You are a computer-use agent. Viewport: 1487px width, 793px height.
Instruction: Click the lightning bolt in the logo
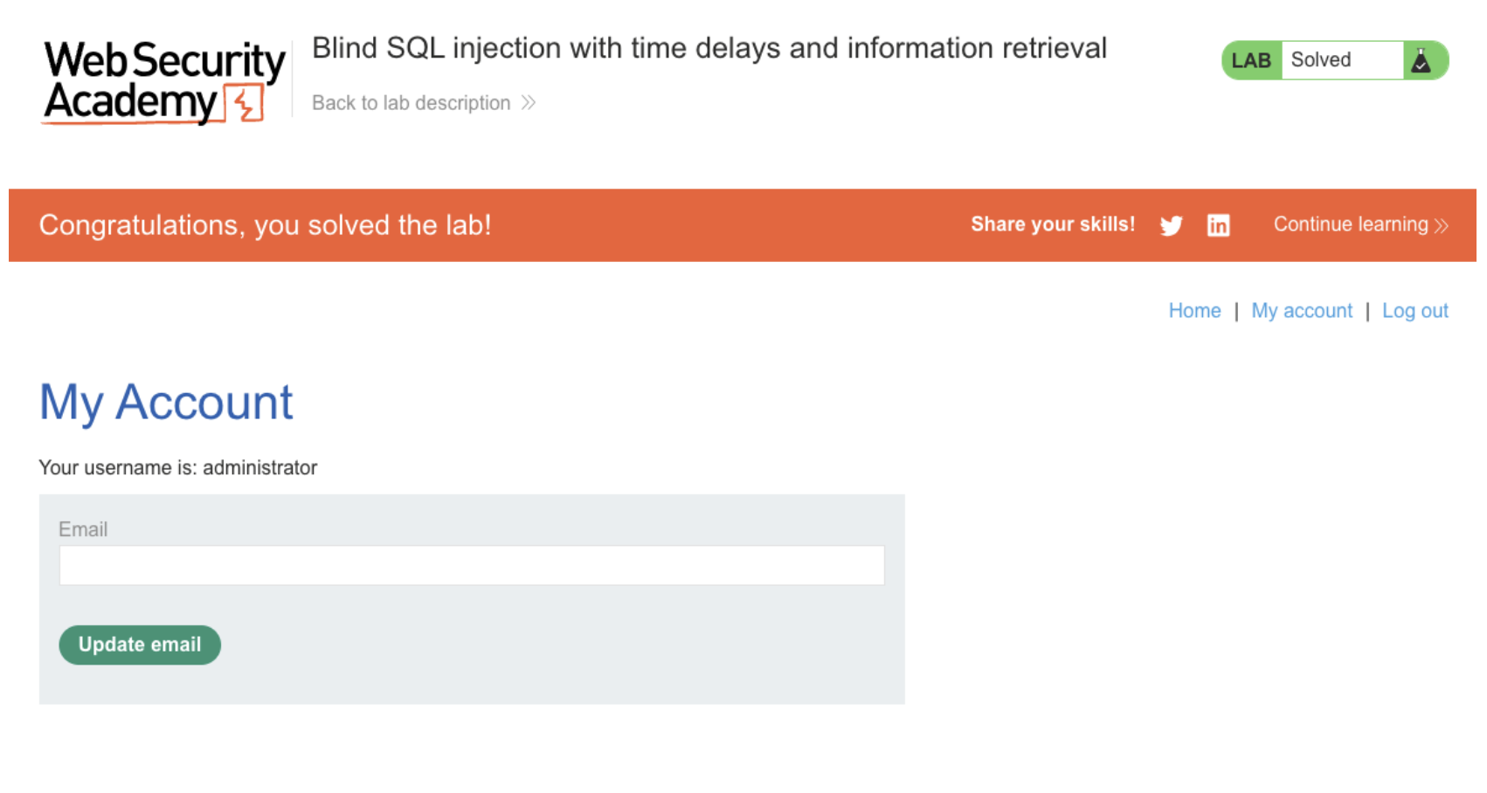(x=246, y=104)
